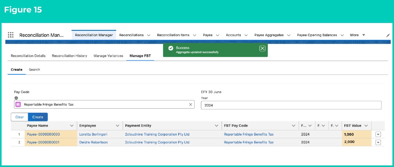
Task: Click the green success checkmark icon
Action: click(170, 48)
